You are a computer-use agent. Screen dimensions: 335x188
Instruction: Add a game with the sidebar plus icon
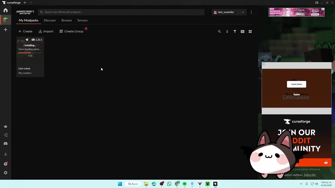coord(5,30)
